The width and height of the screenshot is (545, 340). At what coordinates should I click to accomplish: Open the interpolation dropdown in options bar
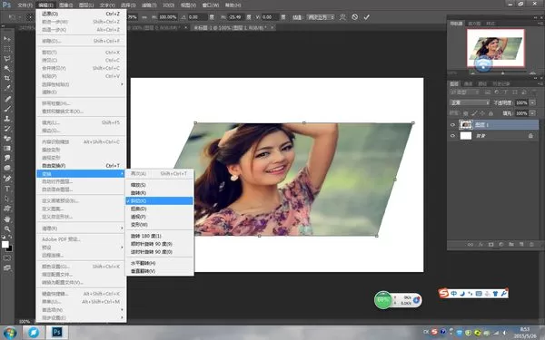click(321, 17)
